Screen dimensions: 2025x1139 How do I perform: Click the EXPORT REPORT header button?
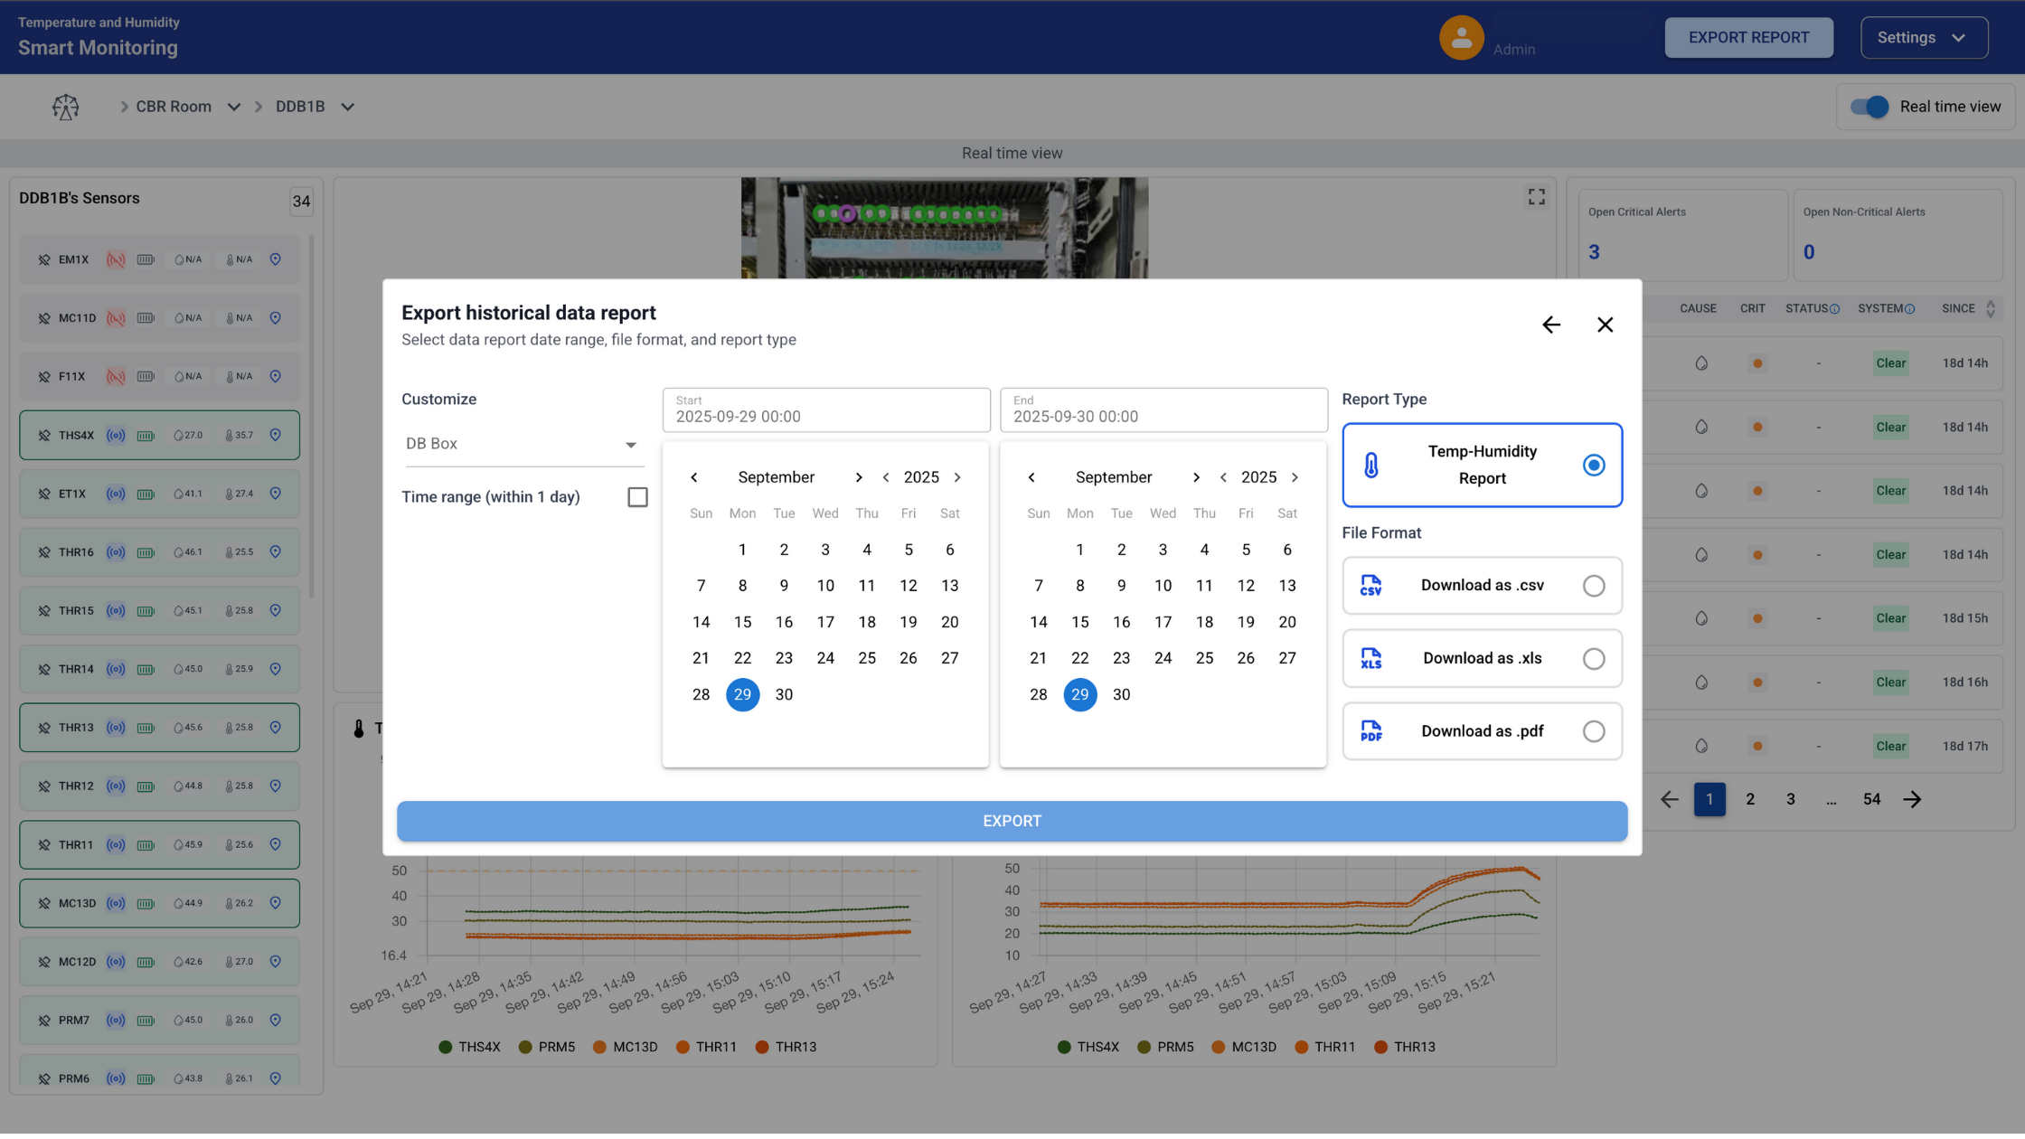pyautogui.click(x=1748, y=38)
